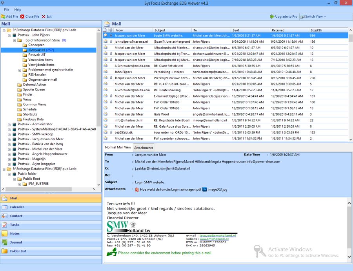Open the Journal navigation icon

[x=4, y=242]
